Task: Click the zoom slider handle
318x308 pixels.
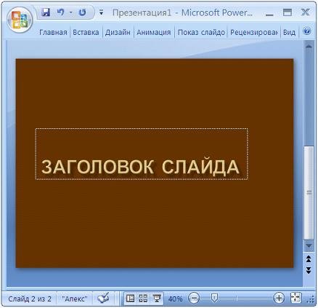Action: pos(214,298)
